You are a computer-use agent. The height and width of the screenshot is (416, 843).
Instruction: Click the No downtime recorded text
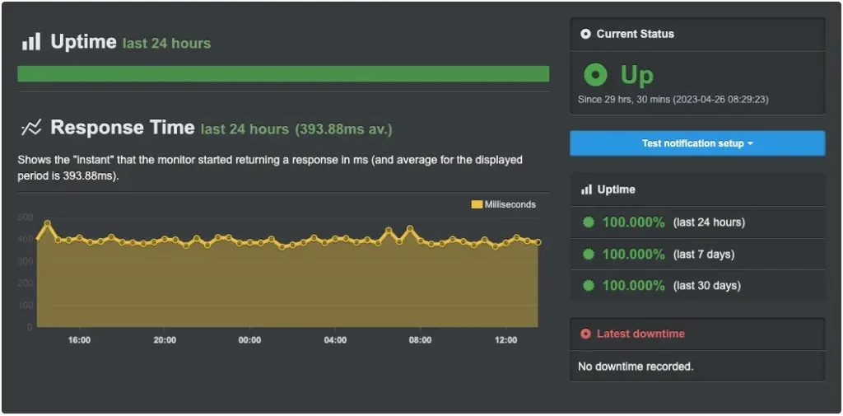tap(636, 367)
